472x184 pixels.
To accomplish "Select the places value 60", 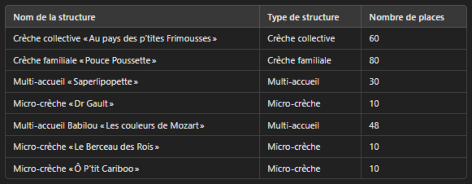I will click(x=374, y=39).
